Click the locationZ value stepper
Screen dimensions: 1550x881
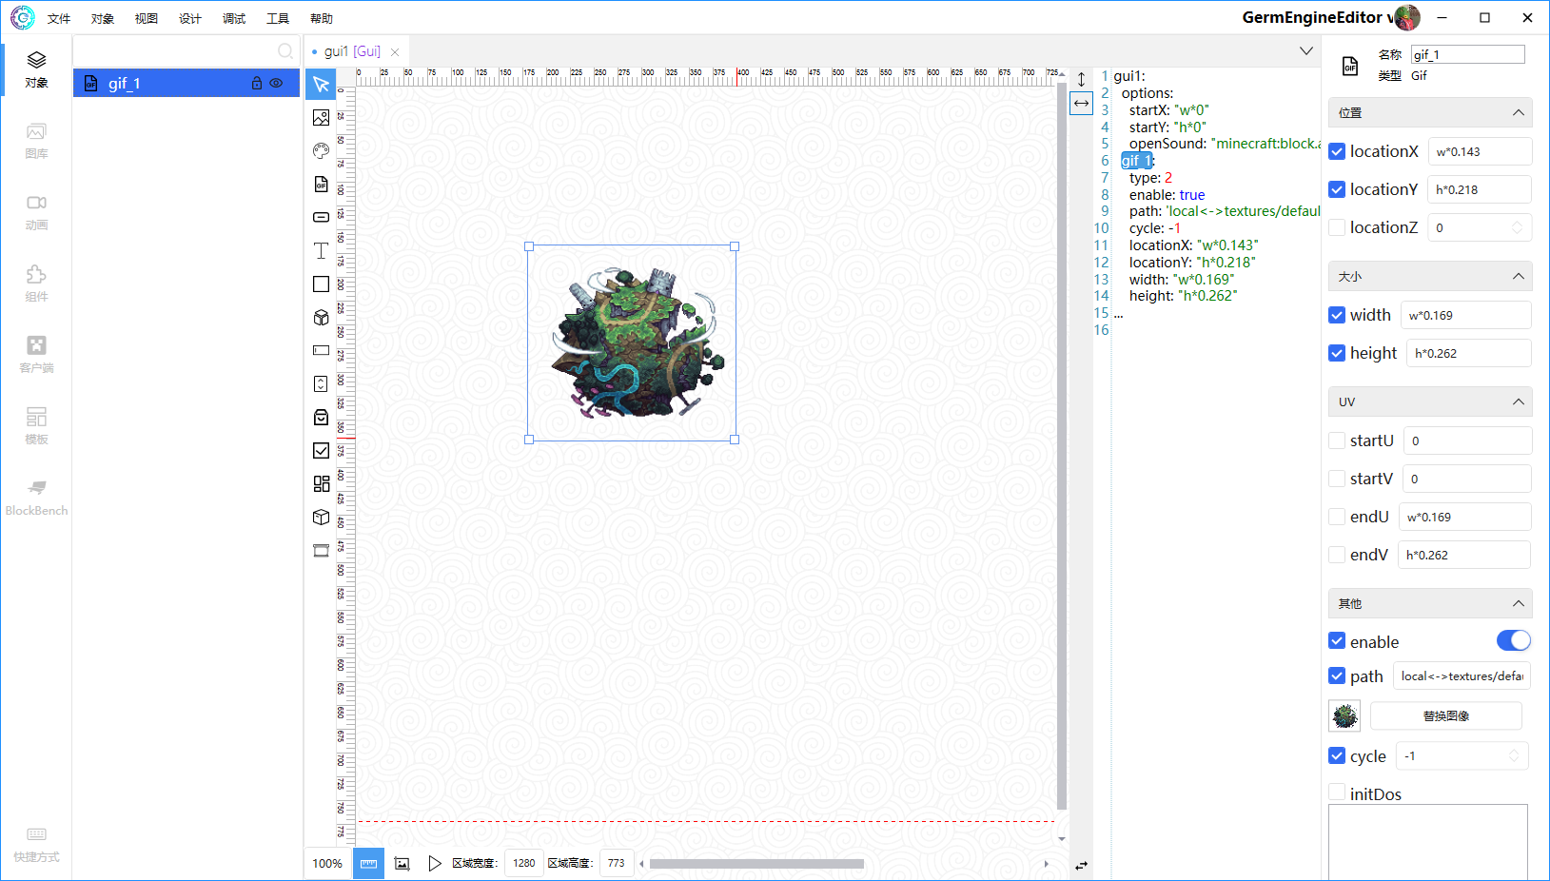pyautogui.click(x=1517, y=227)
